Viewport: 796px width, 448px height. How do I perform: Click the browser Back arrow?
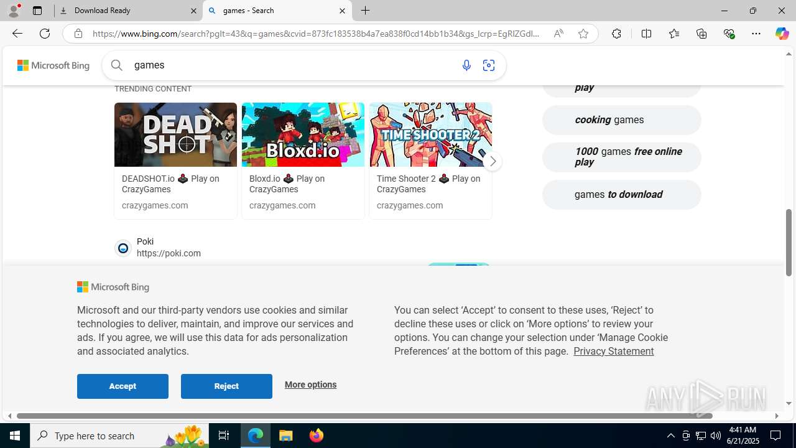(17, 34)
